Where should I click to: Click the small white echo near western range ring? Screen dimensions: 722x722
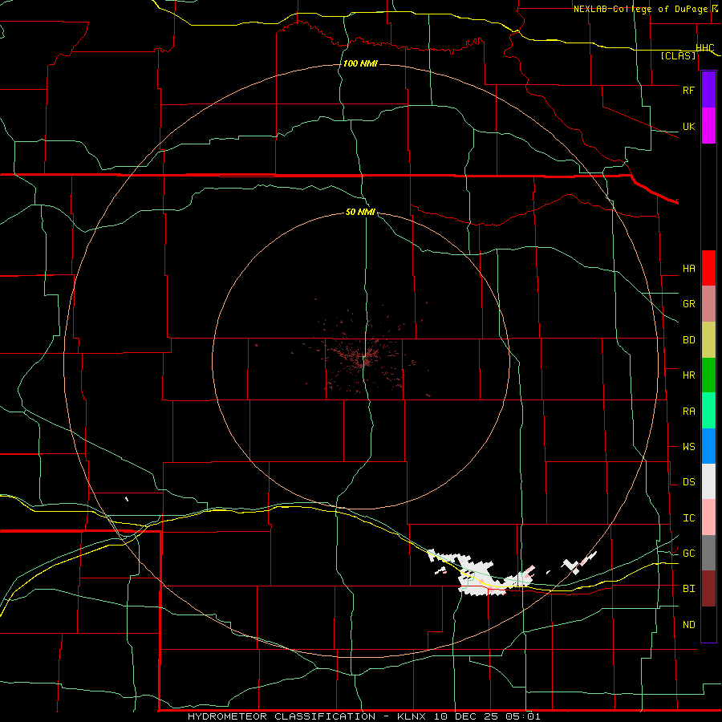pyautogui.click(x=127, y=499)
